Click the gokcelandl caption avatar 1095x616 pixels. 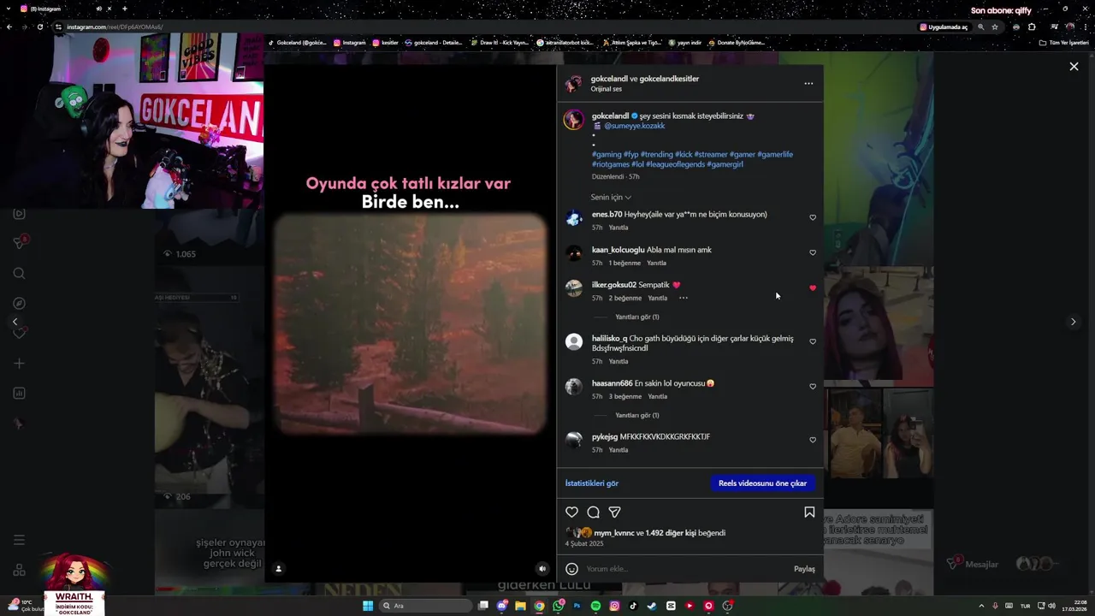[x=573, y=120]
